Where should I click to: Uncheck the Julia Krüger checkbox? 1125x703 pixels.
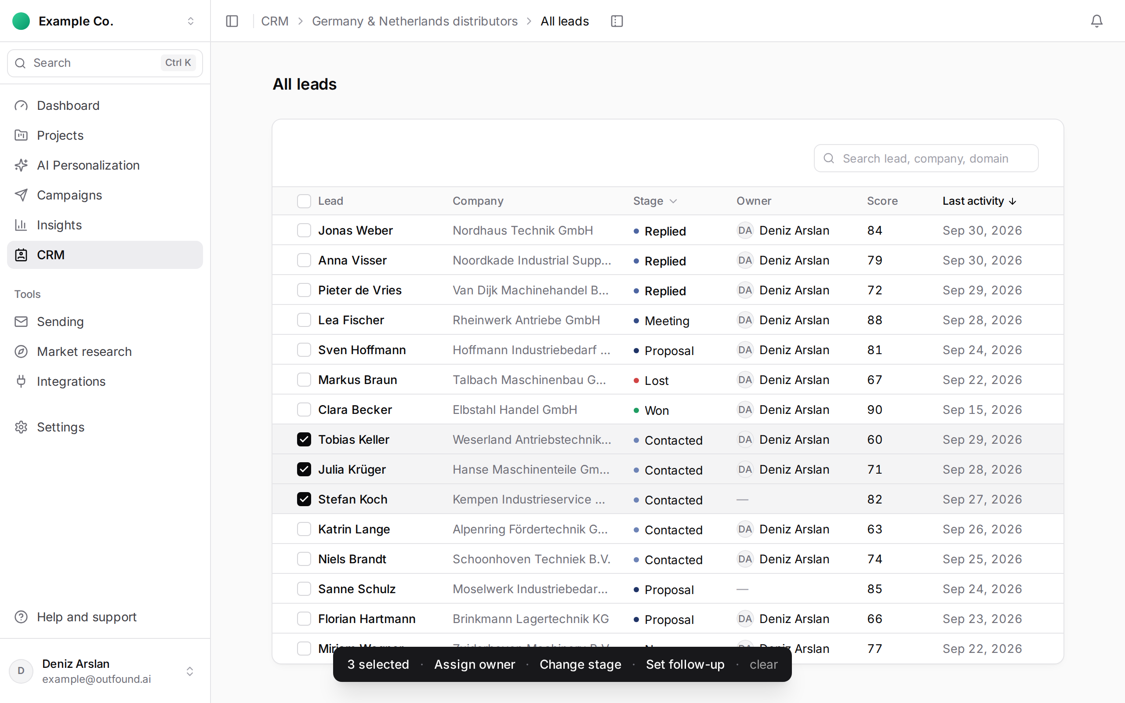click(x=304, y=470)
